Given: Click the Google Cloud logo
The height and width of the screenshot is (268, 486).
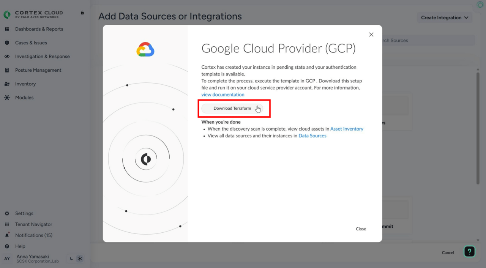Looking at the screenshot, I should [145, 50].
